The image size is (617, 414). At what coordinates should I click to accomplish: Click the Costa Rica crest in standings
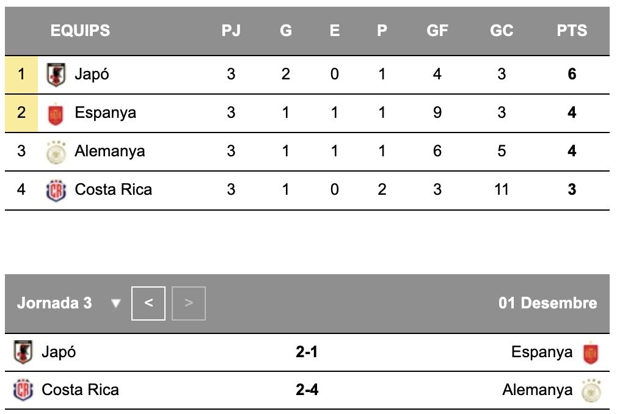point(56,191)
